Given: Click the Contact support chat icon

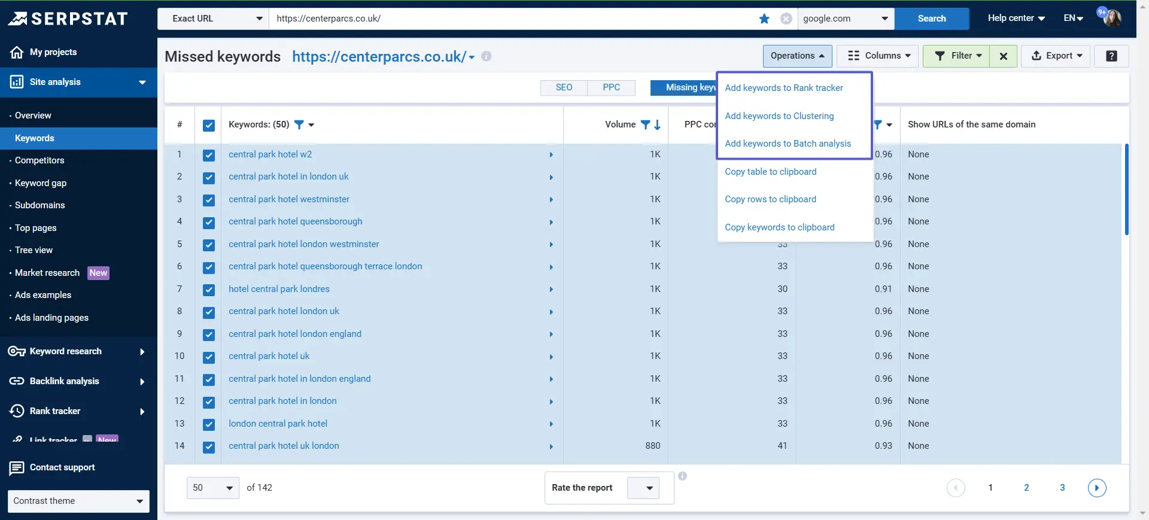Looking at the screenshot, I should click(x=17, y=468).
